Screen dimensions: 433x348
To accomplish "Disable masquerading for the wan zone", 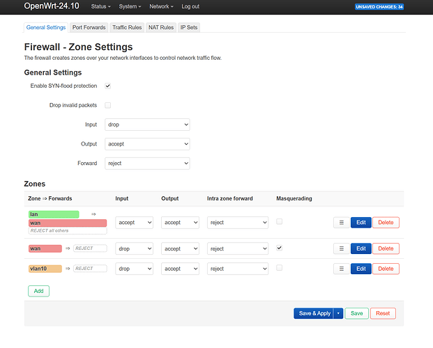I will pos(280,248).
